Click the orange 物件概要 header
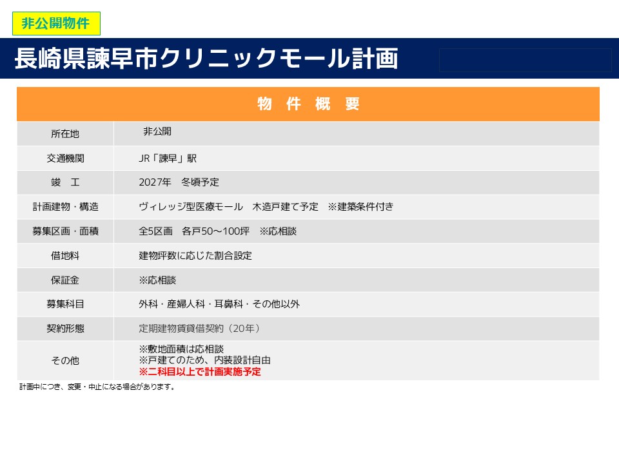 [308, 104]
